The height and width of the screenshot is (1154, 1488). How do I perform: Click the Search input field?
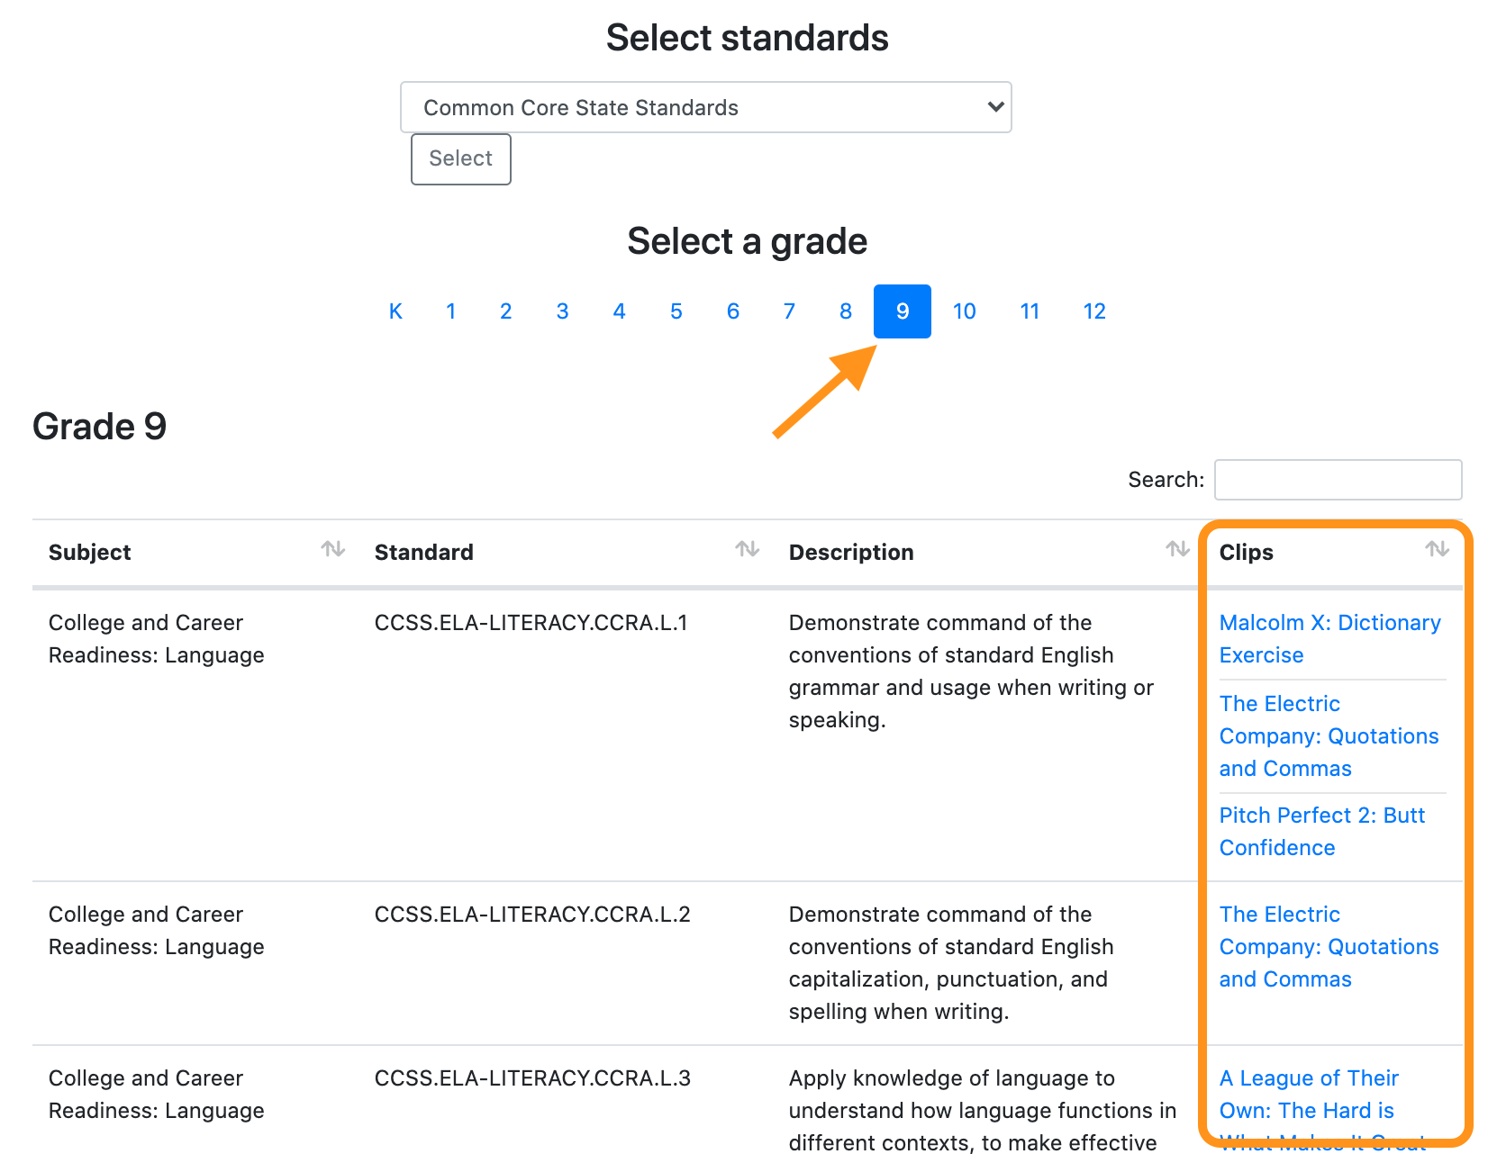point(1338,480)
